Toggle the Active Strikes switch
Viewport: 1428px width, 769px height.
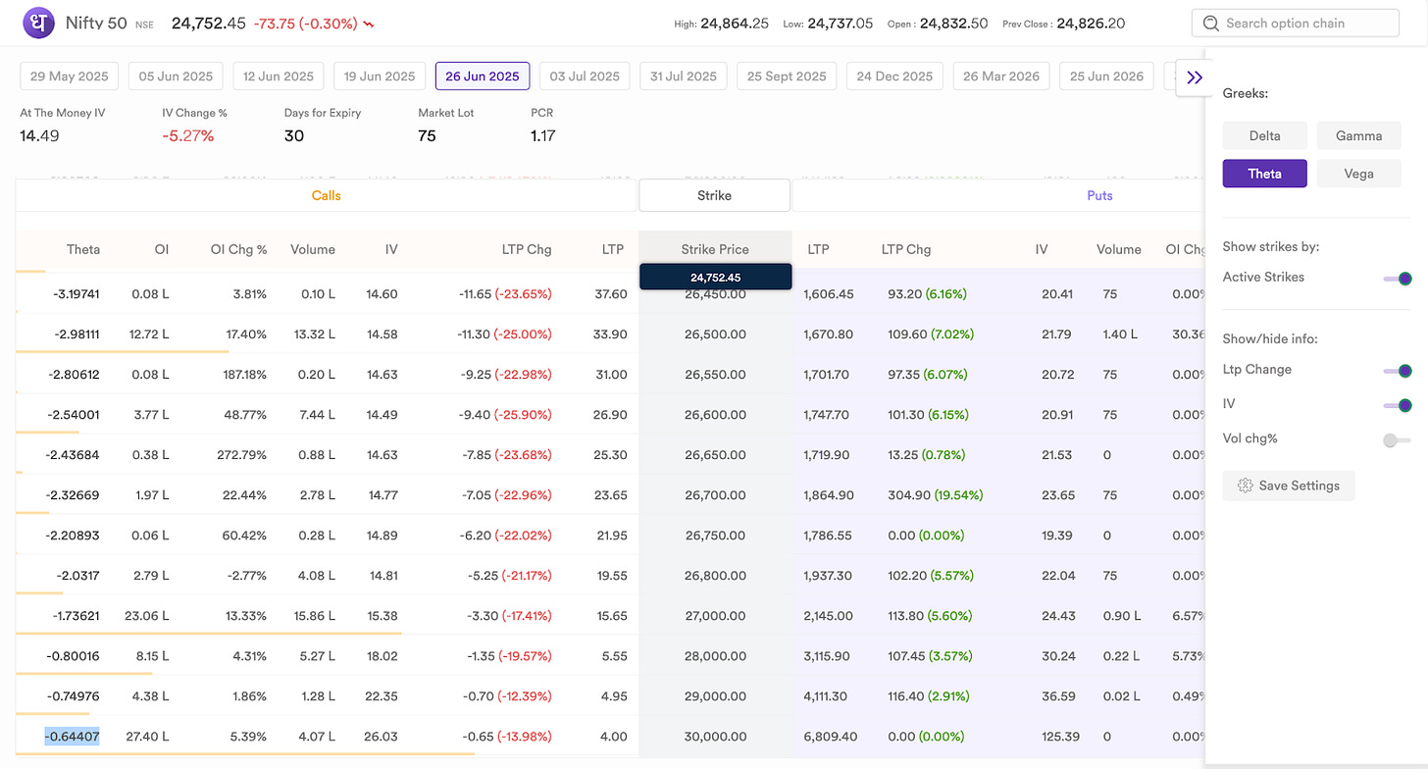click(x=1398, y=278)
